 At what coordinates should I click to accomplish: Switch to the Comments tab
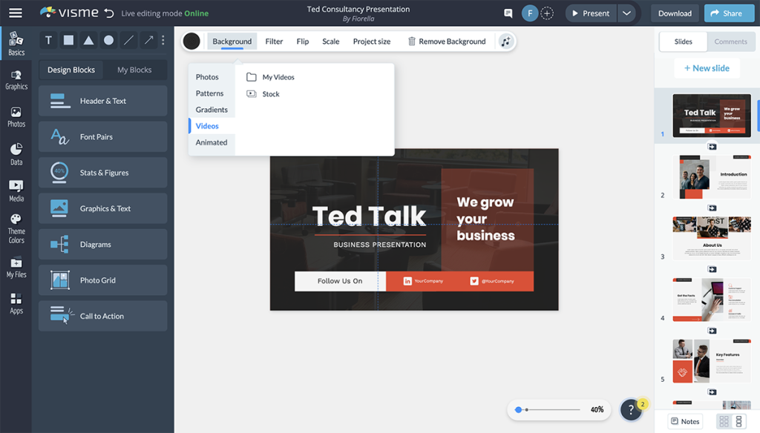(731, 42)
